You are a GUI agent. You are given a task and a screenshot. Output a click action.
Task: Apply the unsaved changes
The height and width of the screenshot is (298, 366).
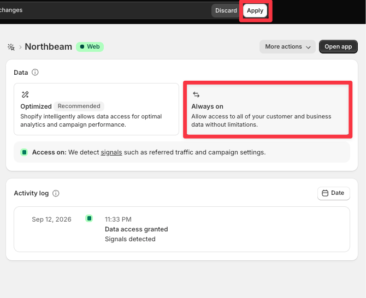255,11
